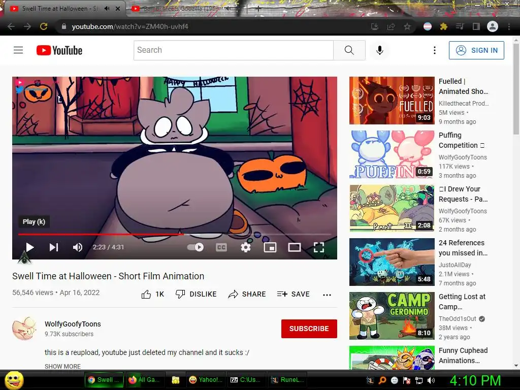This screenshot has width=520, height=390.
Task: Enter full screen mode
Action: 319,247
